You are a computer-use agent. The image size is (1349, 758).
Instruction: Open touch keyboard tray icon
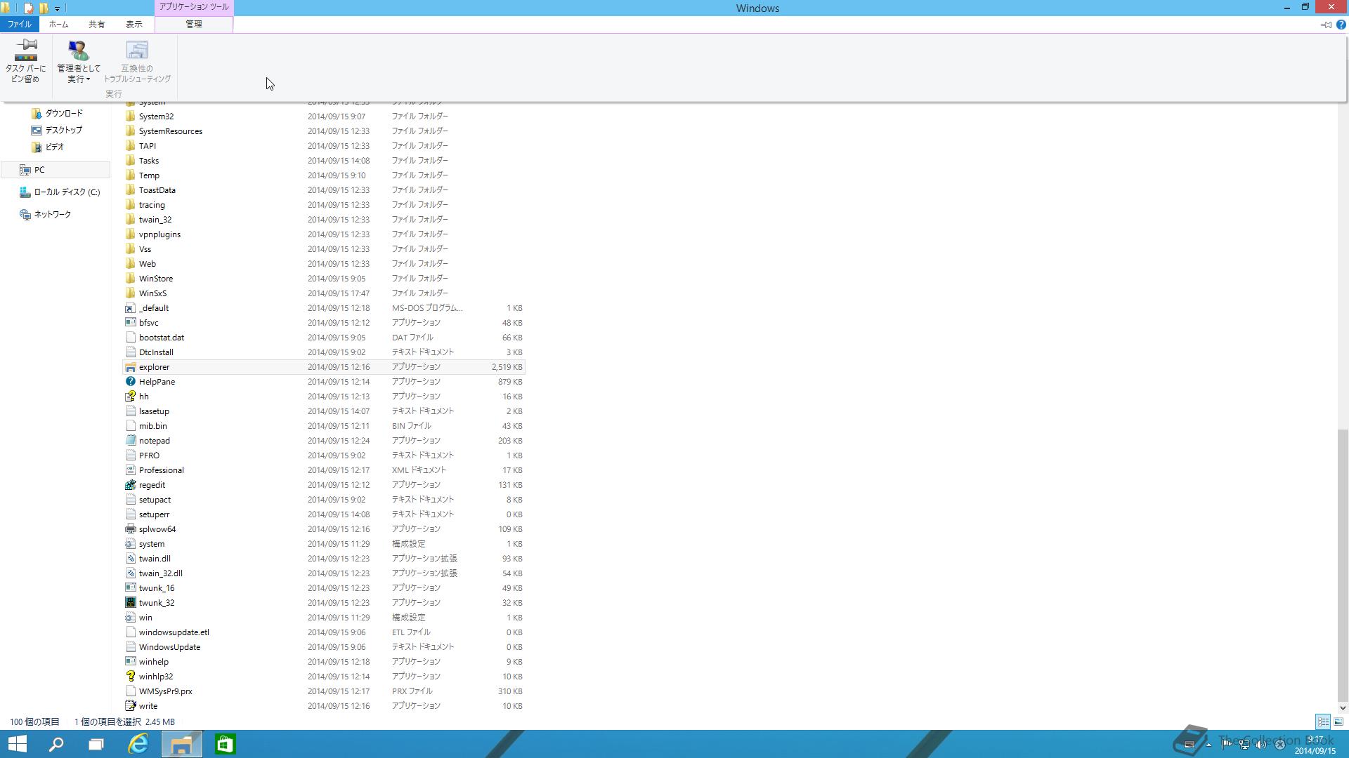tap(1190, 744)
